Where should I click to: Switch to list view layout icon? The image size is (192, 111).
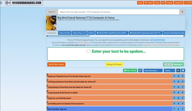pyautogui.click(x=178, y=71)
